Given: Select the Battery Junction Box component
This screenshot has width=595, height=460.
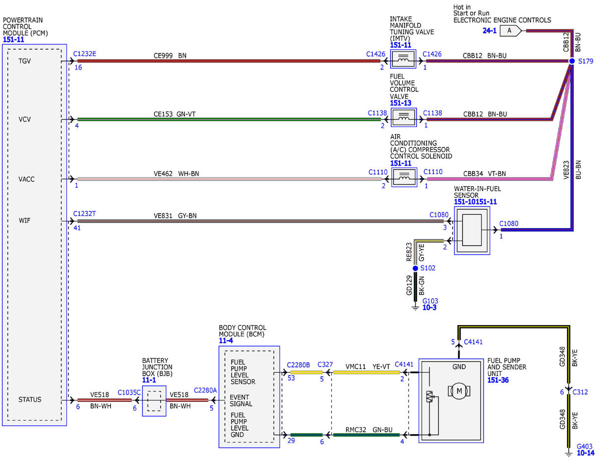Looking at the screenshot, I should click(x=154, y=400).
